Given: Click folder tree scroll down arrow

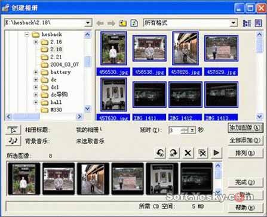Looking at the screenshot, I should [88, 108].
